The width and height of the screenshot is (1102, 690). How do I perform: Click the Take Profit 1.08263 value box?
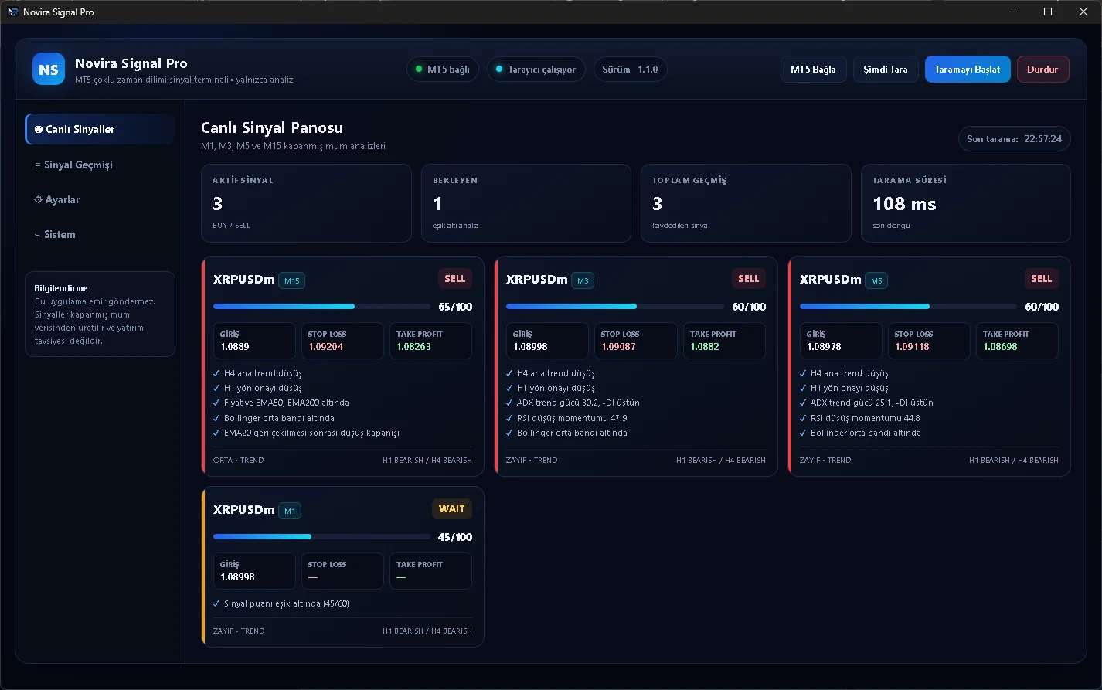(x=430, y=341)
